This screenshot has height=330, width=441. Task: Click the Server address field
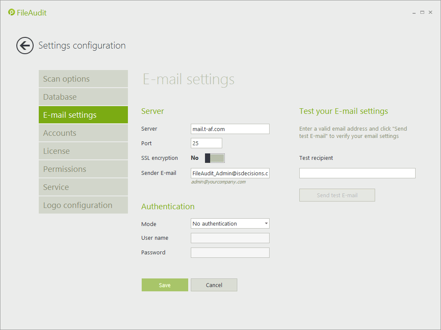pos(230,129)
